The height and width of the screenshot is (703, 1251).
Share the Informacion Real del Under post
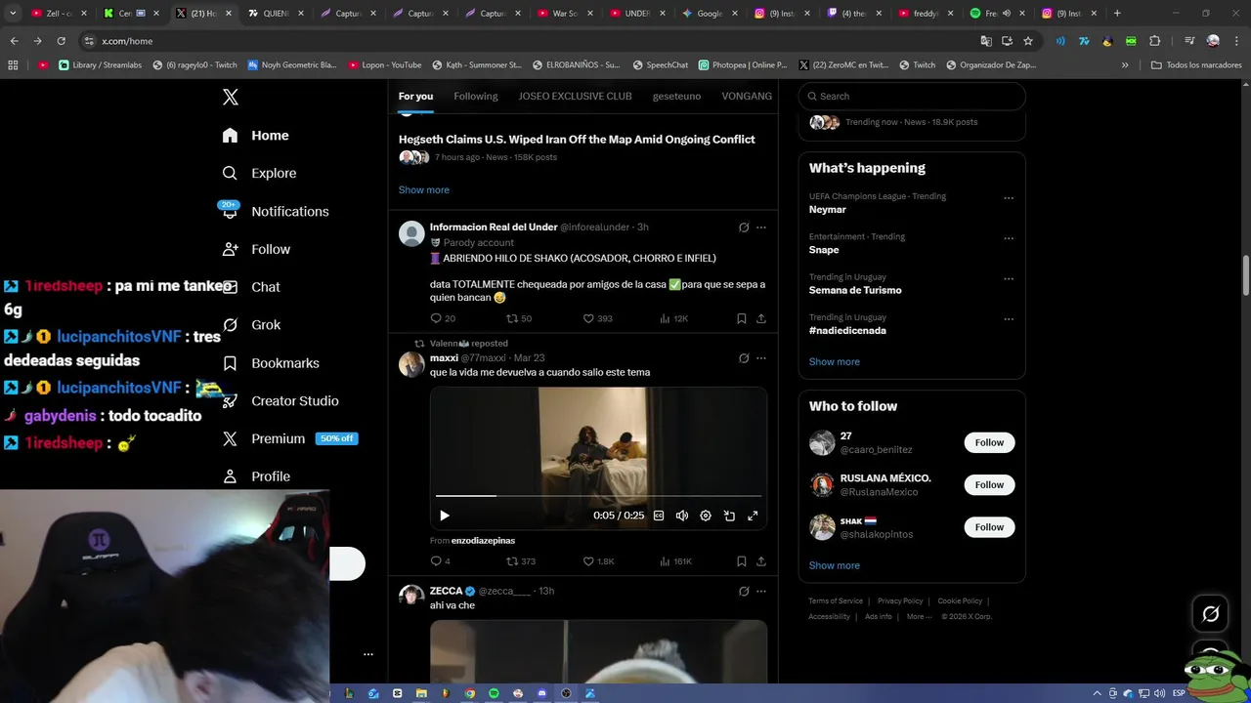point(761,318)
